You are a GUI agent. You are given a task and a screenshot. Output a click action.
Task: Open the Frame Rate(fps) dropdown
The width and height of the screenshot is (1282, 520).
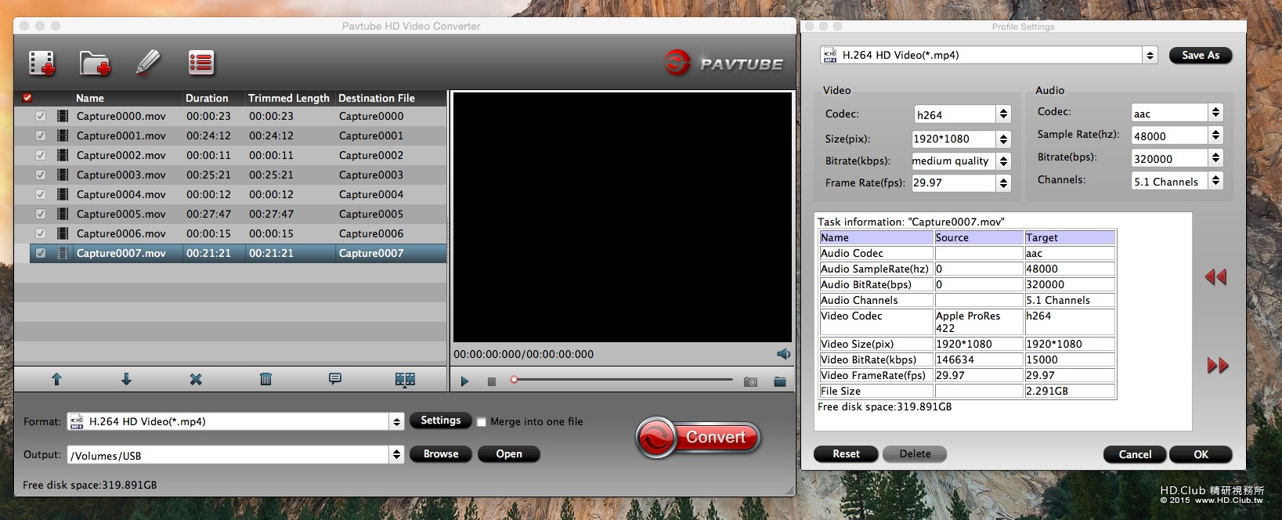(x=1003, y=182)
